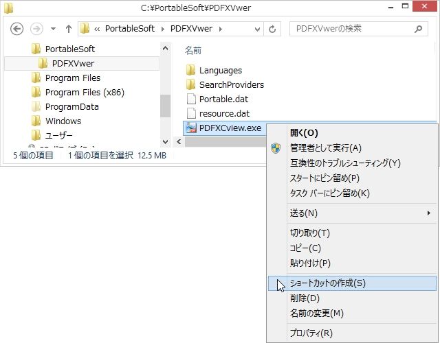Go back with the Back arrow button
Viewport: 440px width, 343px height.
pyautogui.click(x=16, y=29)
